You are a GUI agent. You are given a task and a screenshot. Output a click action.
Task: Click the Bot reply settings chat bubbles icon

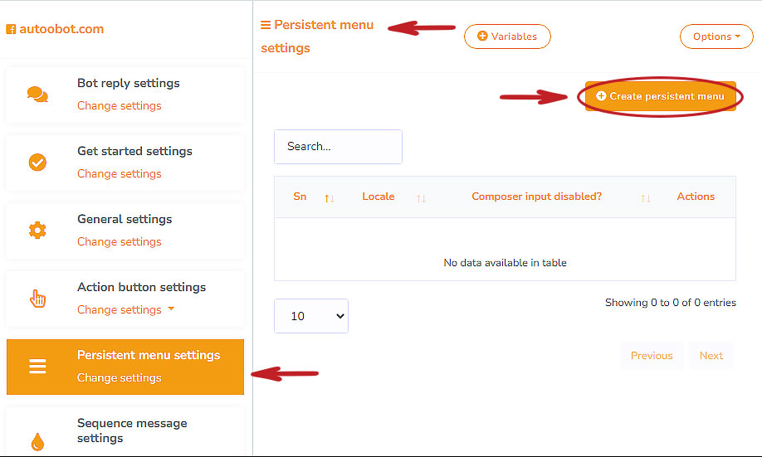pos(37,95)
